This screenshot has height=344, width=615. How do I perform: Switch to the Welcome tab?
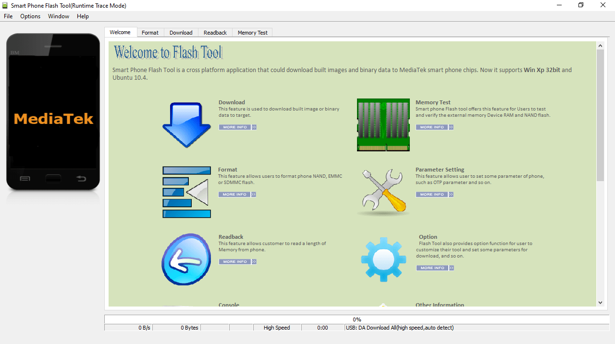(120, 32)
